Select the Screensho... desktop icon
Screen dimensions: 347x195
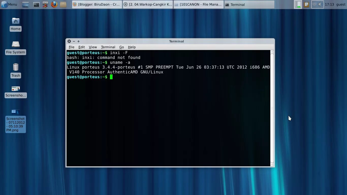[x=15, y=92]
